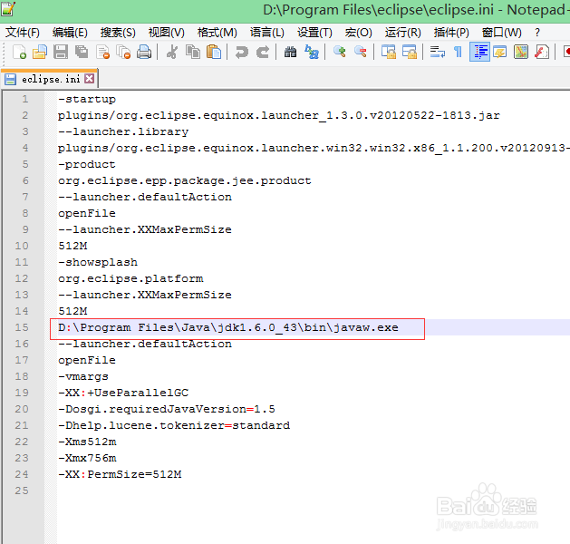
Task: Click the -XX:+UseParallelGC line
Action: [x=123, y=393]
